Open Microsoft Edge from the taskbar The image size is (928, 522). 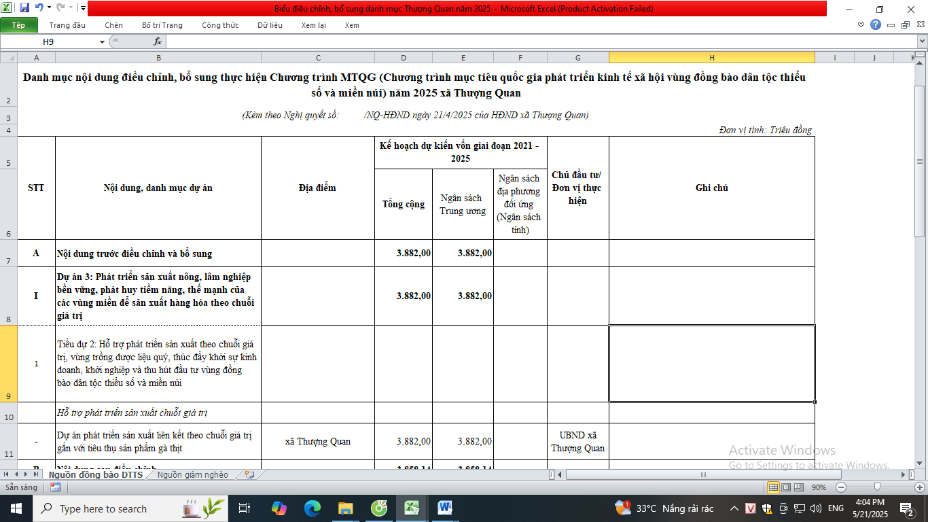312,508
